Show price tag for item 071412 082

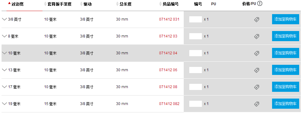pyautogui.click(x=257, y=103)
